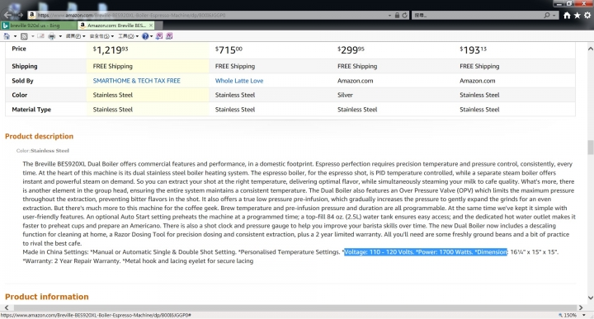Close the Amazon.com tab
Image resolution: width=594 pixels, height=319 pixels.
click(151, 26)
